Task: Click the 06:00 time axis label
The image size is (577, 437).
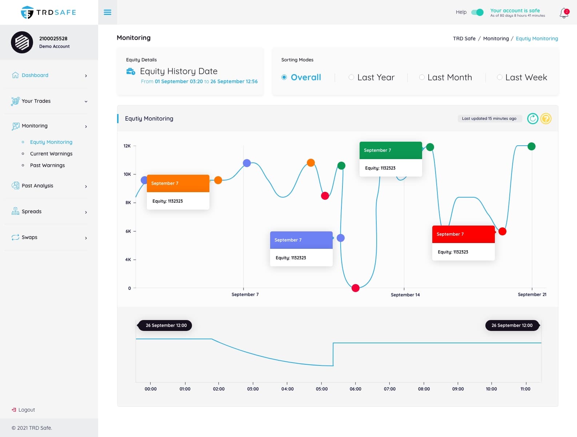Action: (x=356, y=389)
